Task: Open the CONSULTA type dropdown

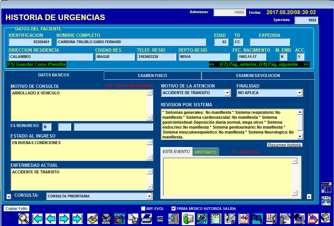Action: click(x=149, y=196)
